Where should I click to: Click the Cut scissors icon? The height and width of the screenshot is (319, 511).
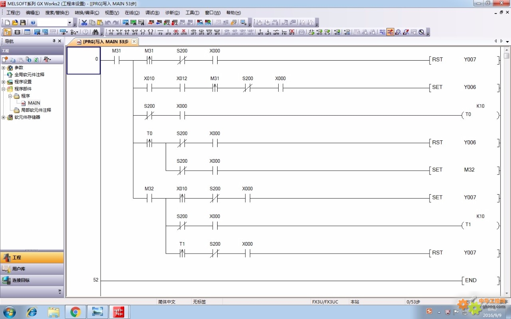coord(84,23)
